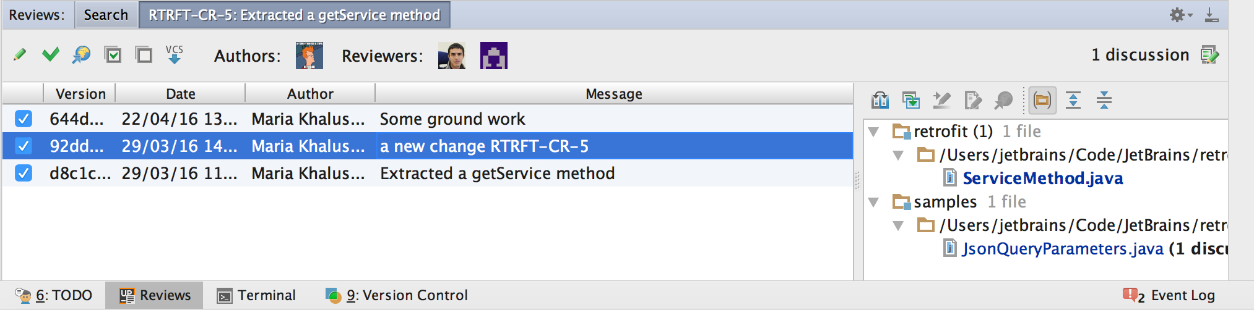Uncheck the 644d revision checkbox
1254x310 pixels.
point(24,119)
